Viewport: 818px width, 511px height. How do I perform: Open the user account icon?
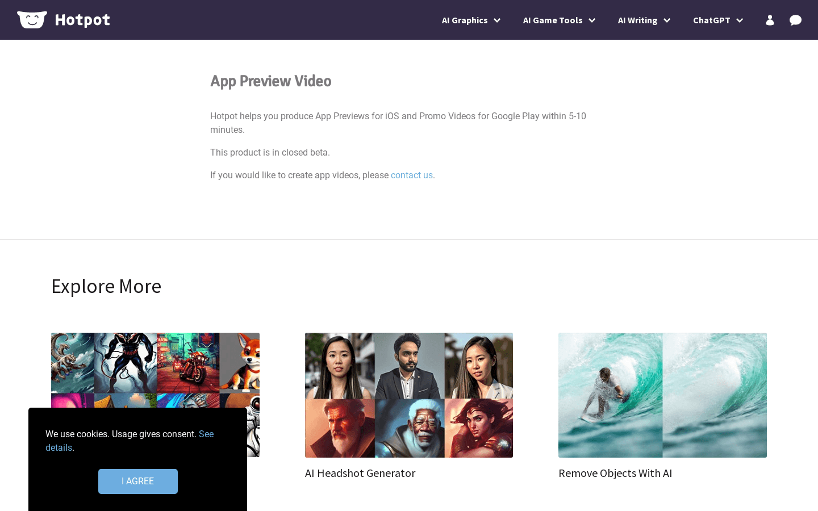tap(770, 20)
